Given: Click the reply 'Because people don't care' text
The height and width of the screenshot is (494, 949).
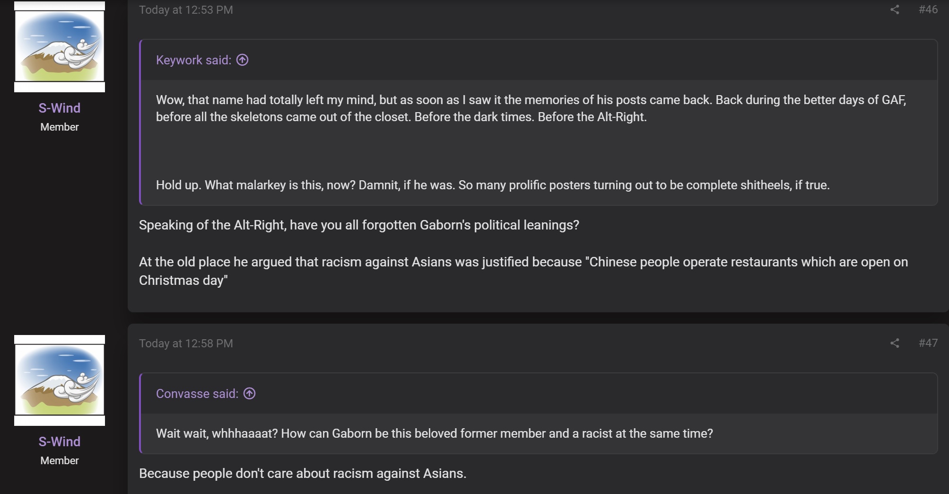Looking at the screenshot, I should coord(303,473).
